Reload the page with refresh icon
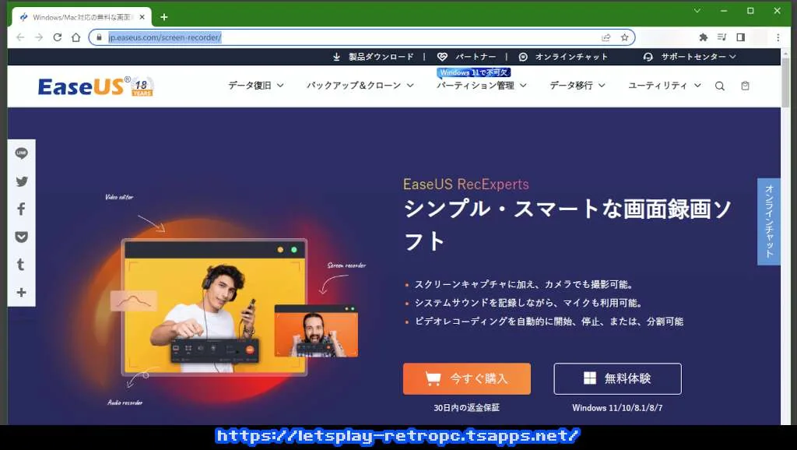The height and width of the screenshot is (450, 797). click(x=58, y=37)
